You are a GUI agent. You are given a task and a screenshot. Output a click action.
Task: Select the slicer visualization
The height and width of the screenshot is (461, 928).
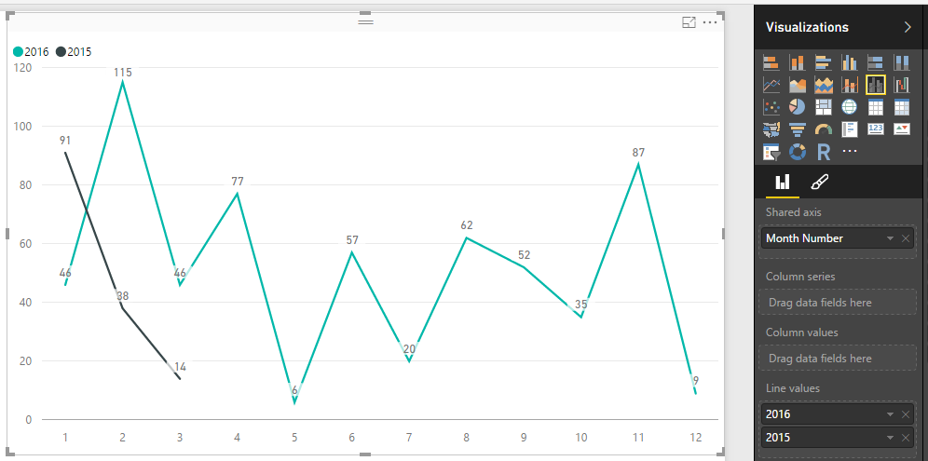[x=771, y=152]
